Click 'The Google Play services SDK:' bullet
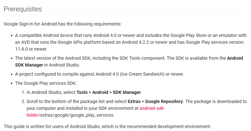The image size is (251, 131). (x=46, y=83)
